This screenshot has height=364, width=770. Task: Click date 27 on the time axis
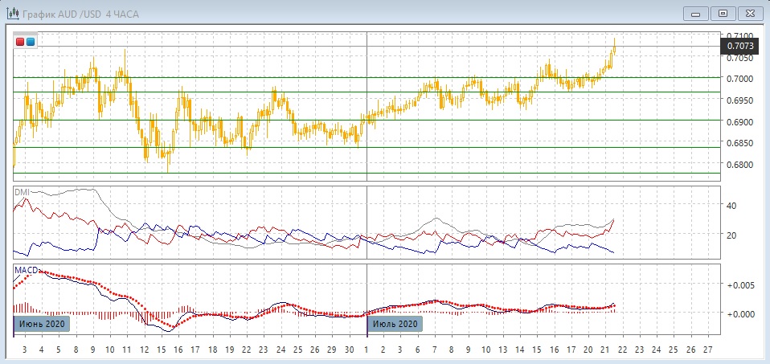tap(707, 350)
